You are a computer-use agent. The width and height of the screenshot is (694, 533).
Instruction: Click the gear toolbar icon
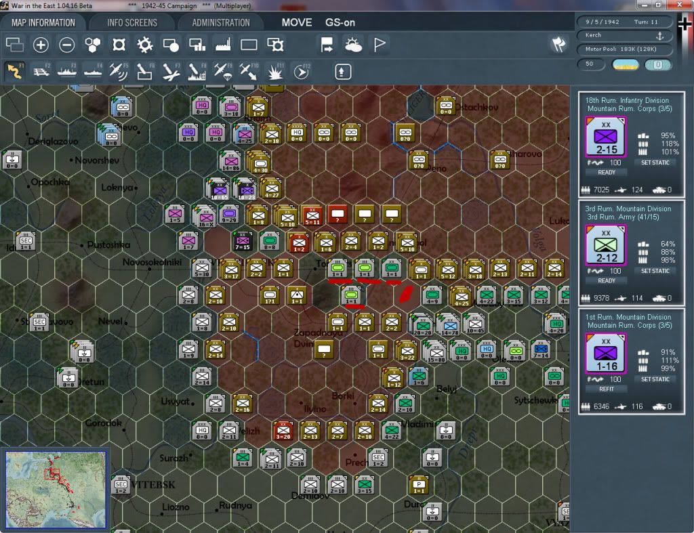[x=145, y=45]
